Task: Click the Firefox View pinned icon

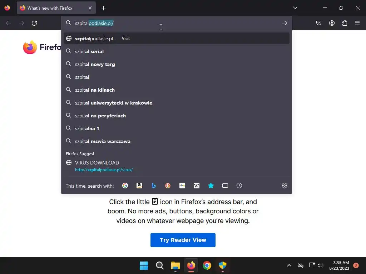Action: click(x=7, y=8)
